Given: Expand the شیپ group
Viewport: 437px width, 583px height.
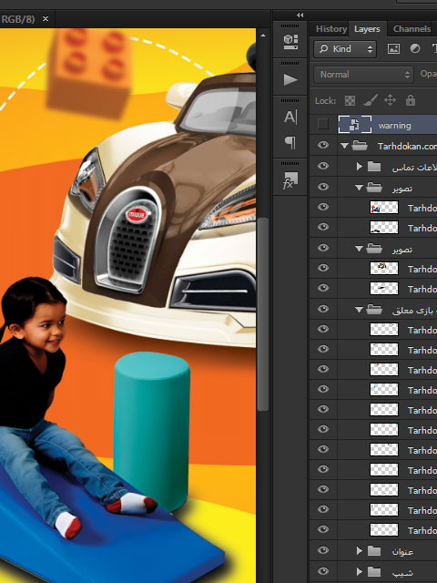Looking at the screenshot, I should (x=359, y=571).
